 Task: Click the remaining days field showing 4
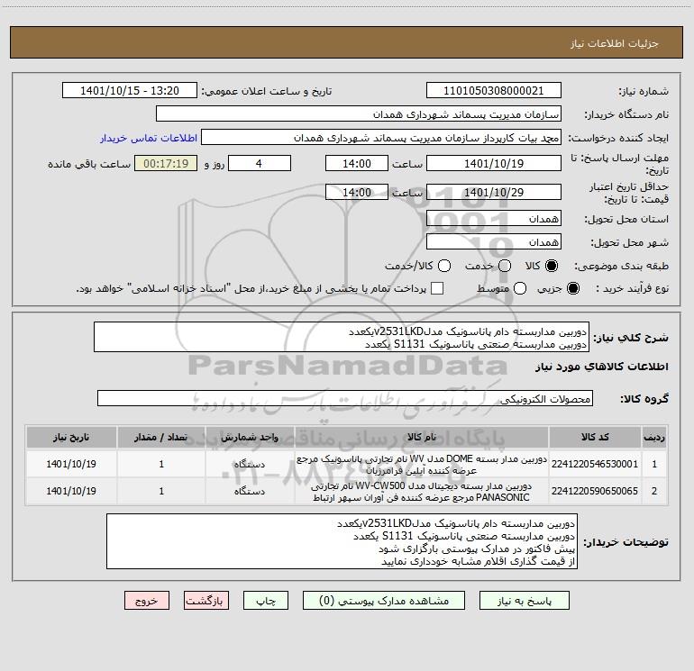pyautogui.click(x=260, y=163)
